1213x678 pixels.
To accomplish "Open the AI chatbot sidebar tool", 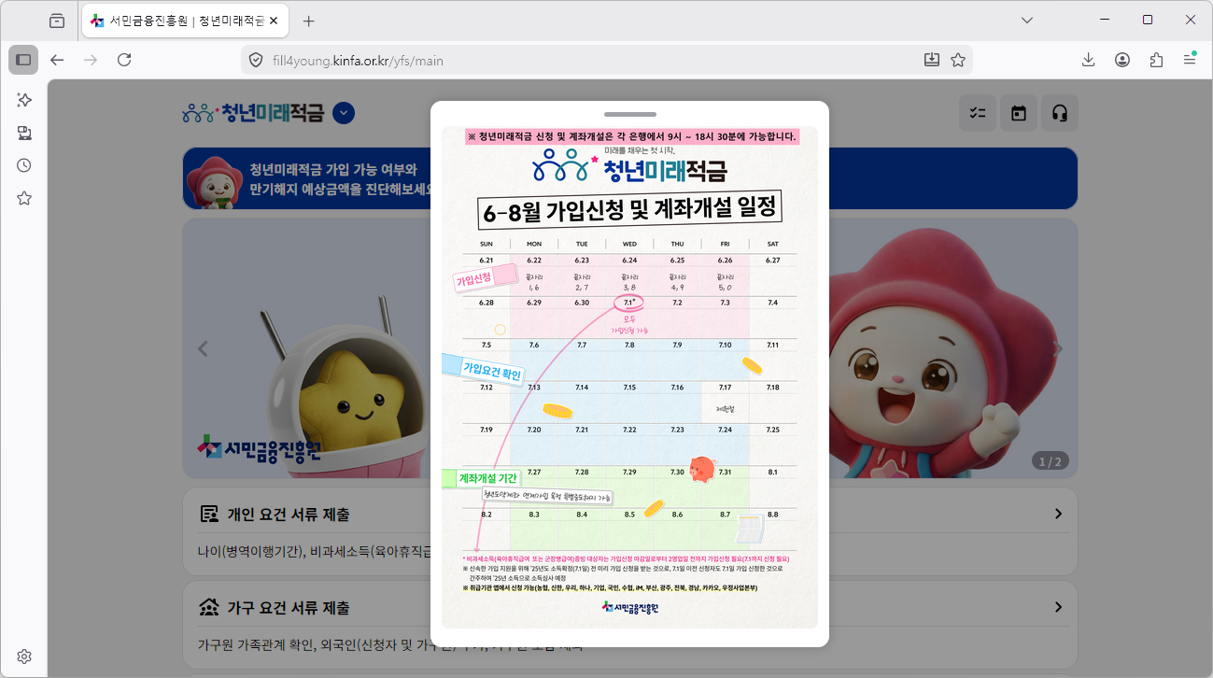I will pyautogui.click(x=24, y=100).
